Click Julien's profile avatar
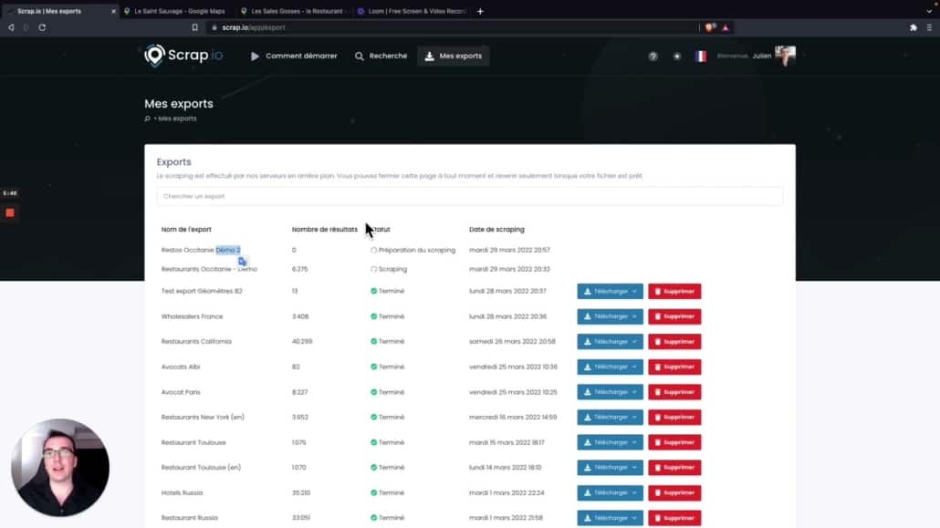 [785, 56]
